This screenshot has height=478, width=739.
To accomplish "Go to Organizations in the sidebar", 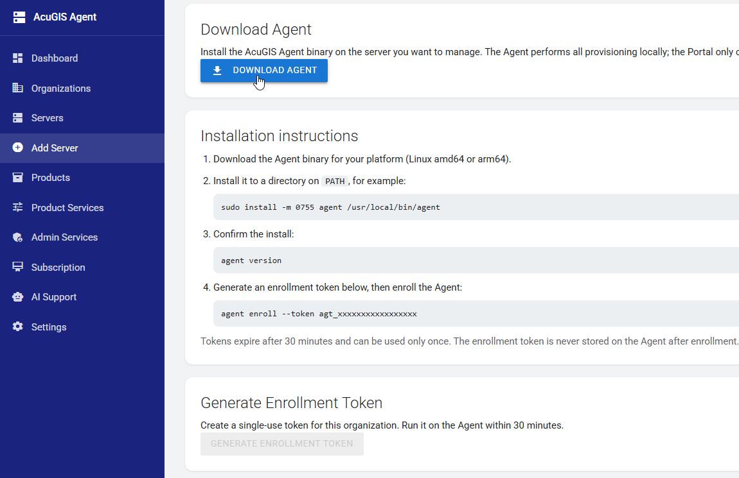I will tap(82, 89).
